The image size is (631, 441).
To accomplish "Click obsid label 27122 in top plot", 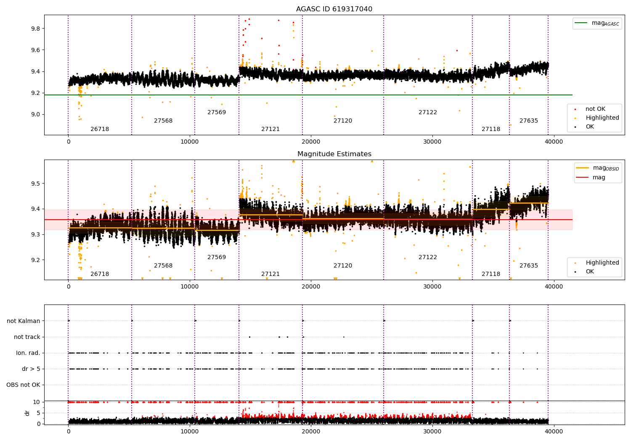I will pos(428,113).
